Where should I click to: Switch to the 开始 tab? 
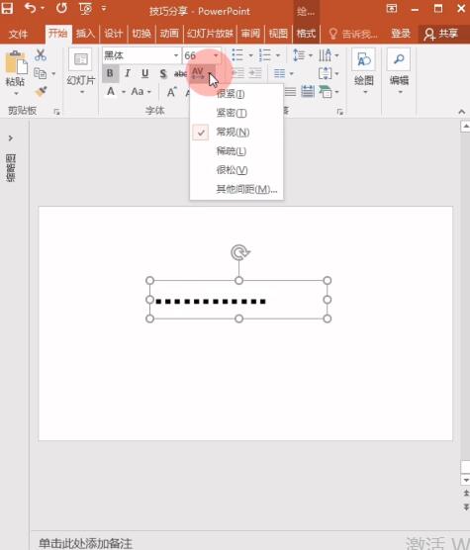tap(57, 34)
